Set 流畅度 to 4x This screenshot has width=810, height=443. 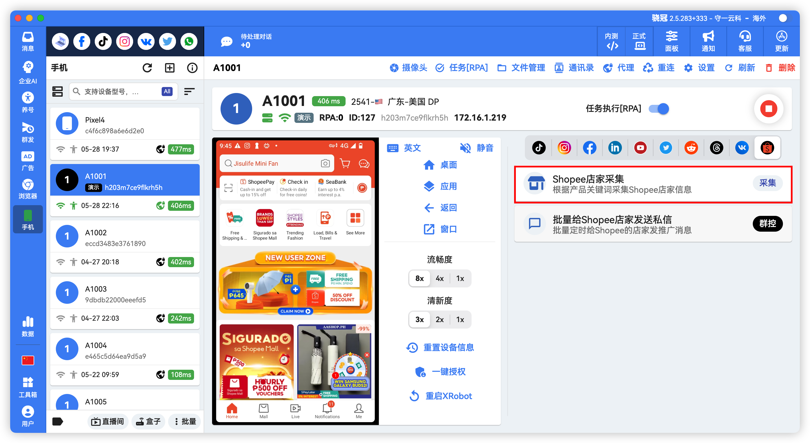click(x=440, y=278)
